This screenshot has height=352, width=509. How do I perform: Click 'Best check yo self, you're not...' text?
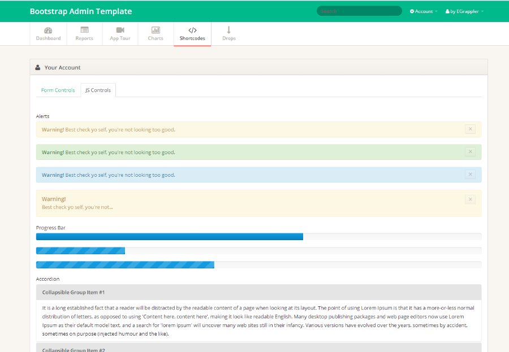pos(77,207)
